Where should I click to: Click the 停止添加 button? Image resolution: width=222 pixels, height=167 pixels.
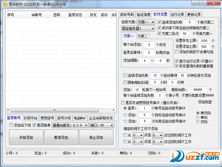click(96, 137)
